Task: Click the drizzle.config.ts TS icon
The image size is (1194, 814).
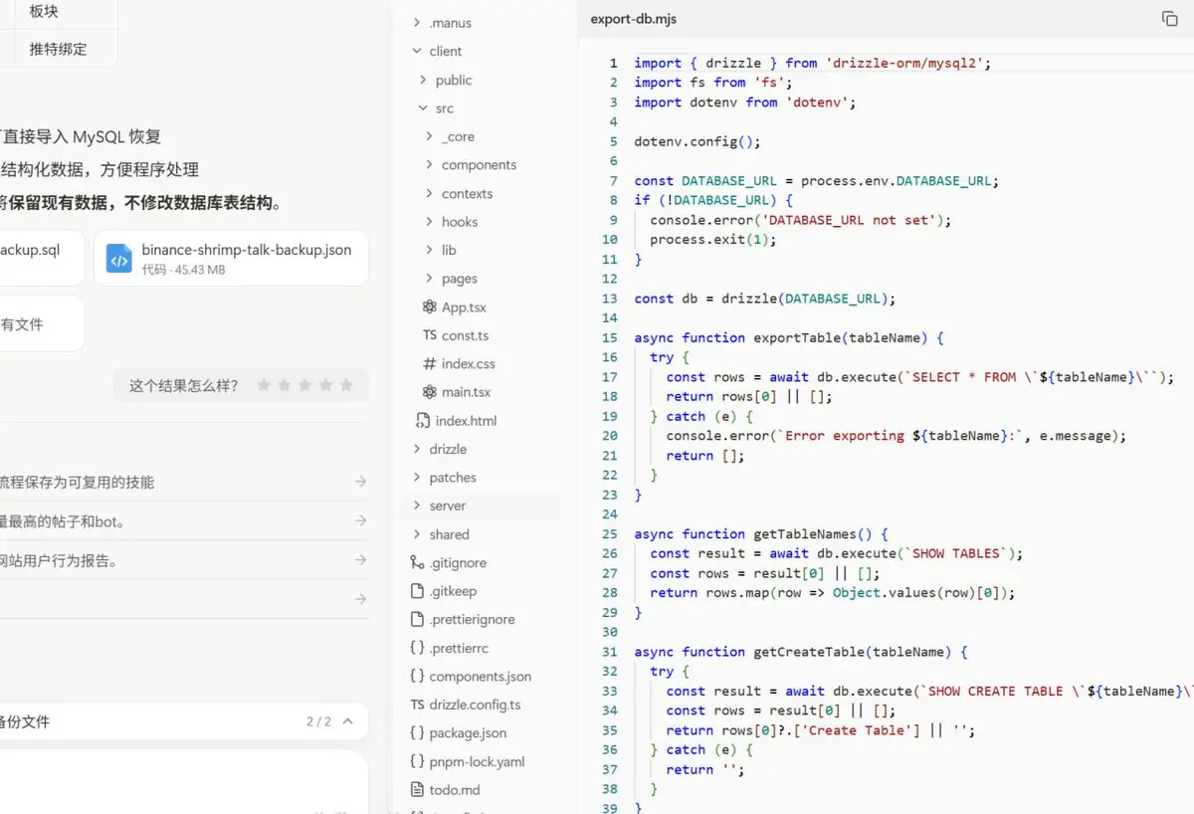Action: pyautogui.click(x=417, y=705)
